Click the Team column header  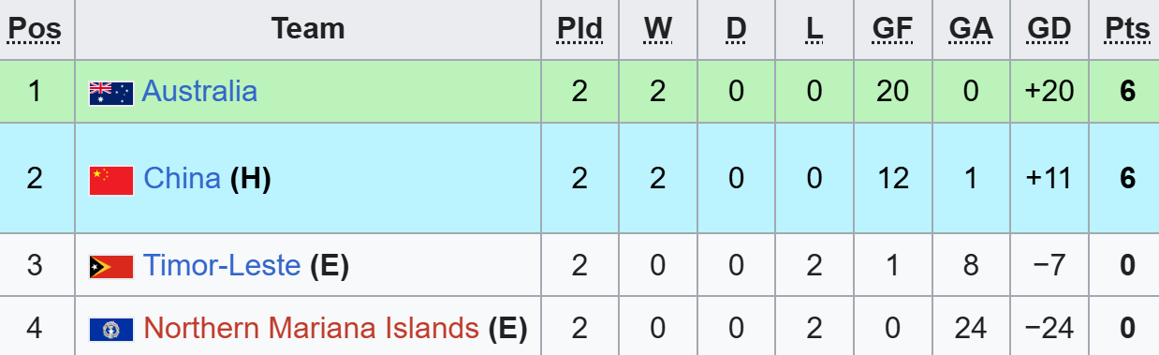click(x=309, y=29)
